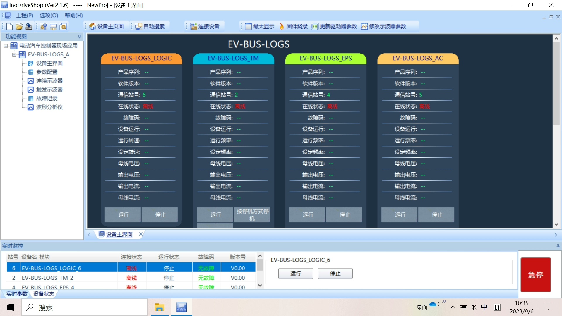Collapse the EV-BUS-LOGS_A tree node
Image resolution: width=562 pixels, height=316 pixels.
14,55
